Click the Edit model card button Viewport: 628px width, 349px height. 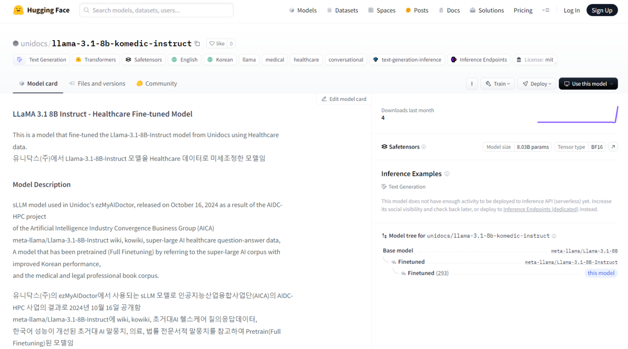pyautogui.click(x=343, y=99)
